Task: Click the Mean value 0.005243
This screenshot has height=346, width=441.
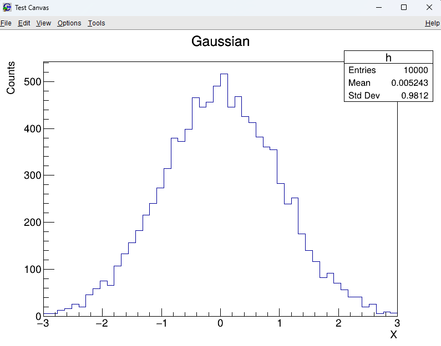Action: (x=409, y=83)
